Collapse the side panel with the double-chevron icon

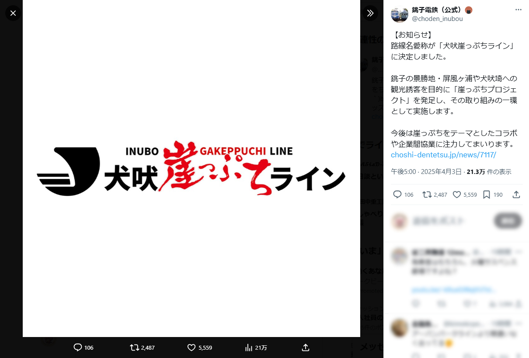pos(370,13)
